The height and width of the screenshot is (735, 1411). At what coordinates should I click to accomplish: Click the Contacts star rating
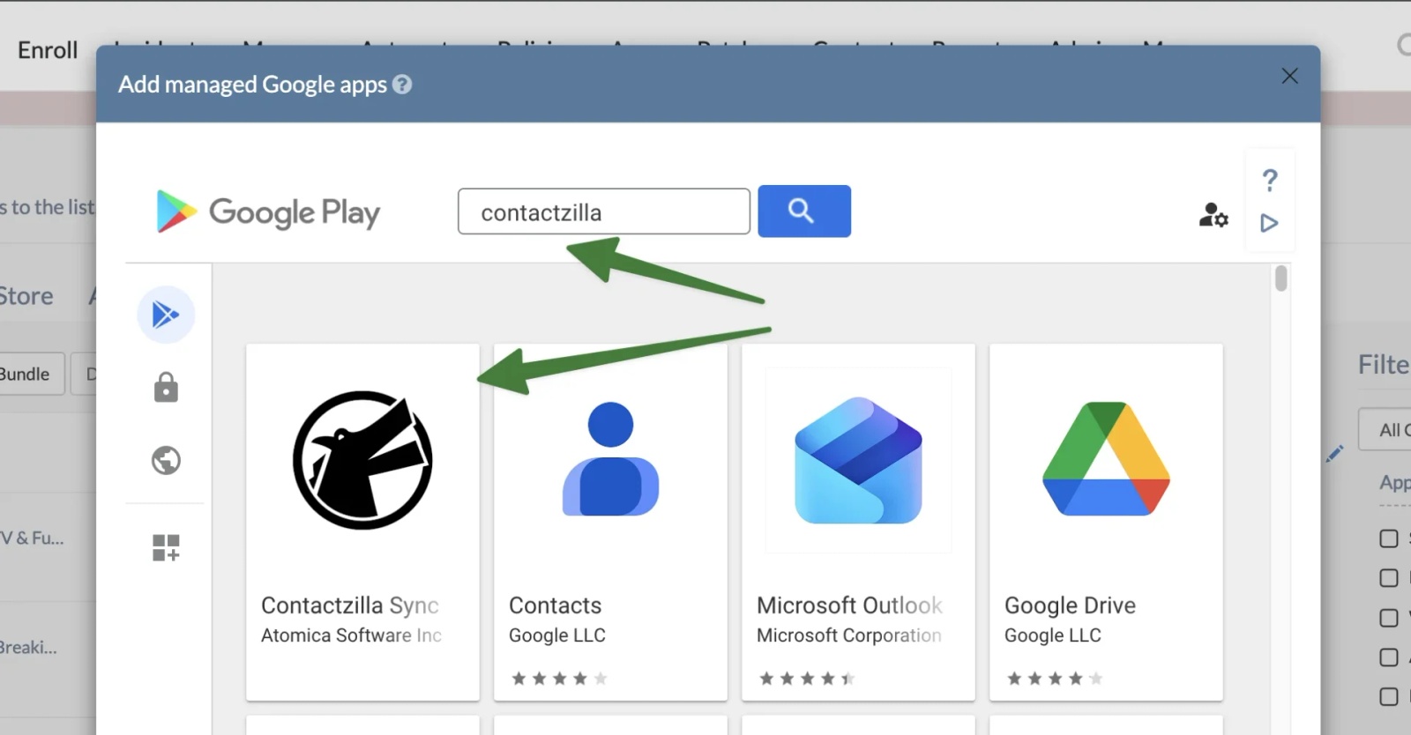tap(559, 679)
